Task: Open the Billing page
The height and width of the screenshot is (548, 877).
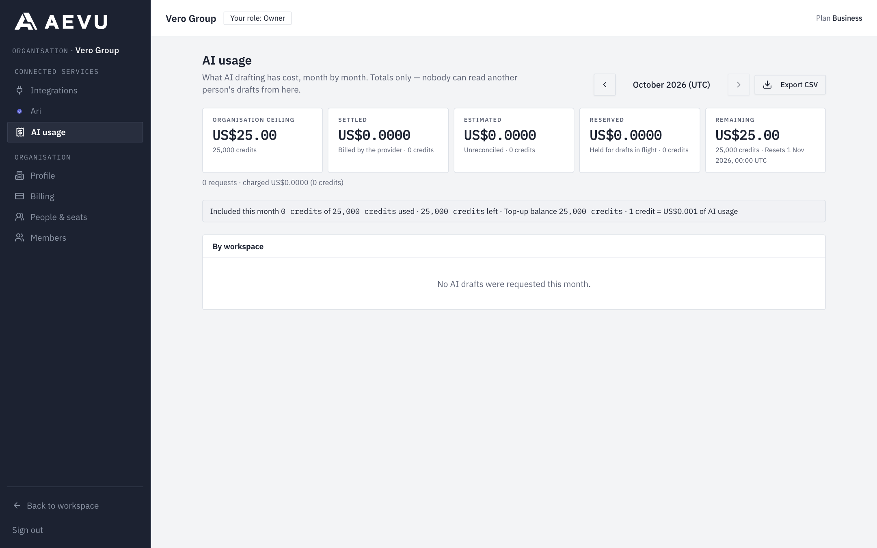Action: click(75, 196)
